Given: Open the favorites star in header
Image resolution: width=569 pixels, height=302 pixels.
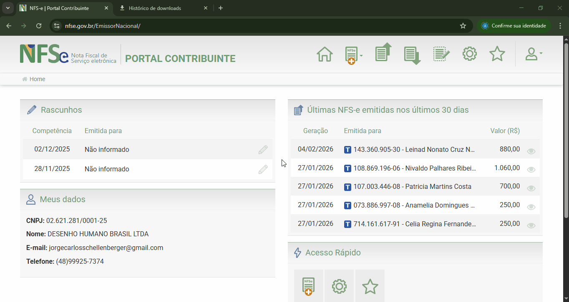Looking at the screenshot, I should [x=497, y=54].
